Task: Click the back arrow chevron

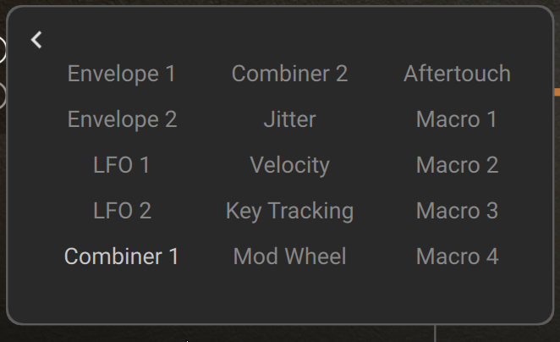Action: click(x=36, y=40)
